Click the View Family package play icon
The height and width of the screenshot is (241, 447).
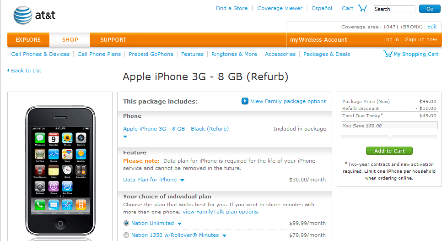[x=245, y=101]
